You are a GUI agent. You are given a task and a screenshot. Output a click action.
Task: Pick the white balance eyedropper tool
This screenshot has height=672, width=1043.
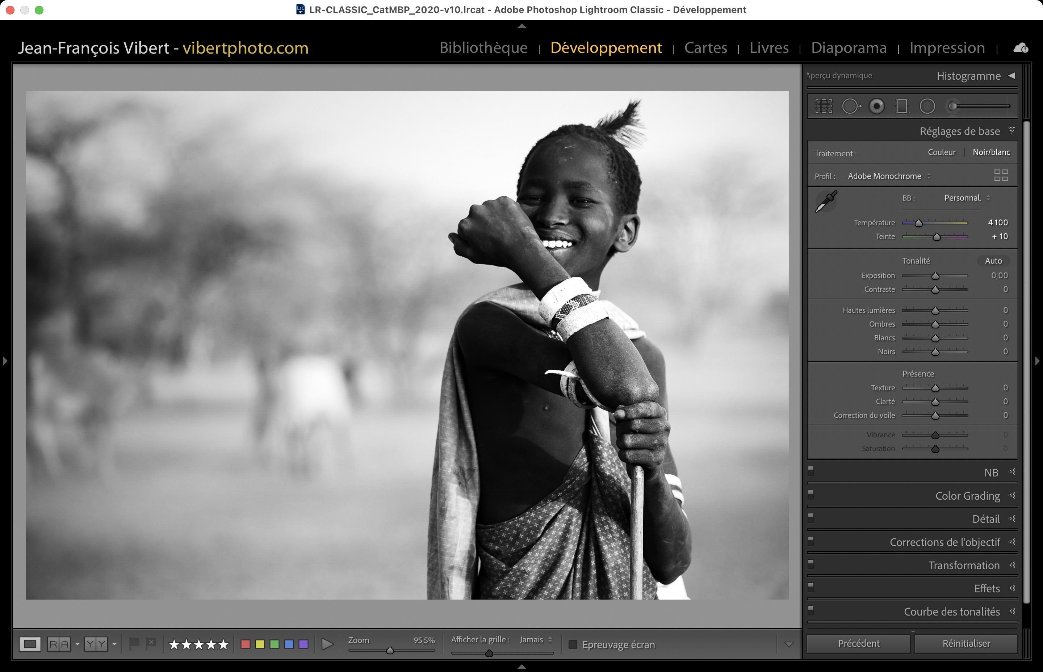[826, 202]
